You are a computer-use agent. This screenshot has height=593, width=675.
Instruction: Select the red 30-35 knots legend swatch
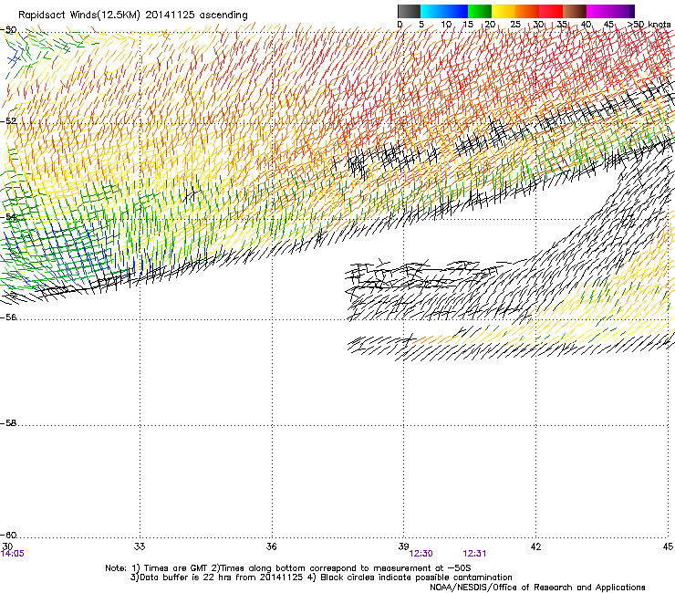(x=551, y=11)
